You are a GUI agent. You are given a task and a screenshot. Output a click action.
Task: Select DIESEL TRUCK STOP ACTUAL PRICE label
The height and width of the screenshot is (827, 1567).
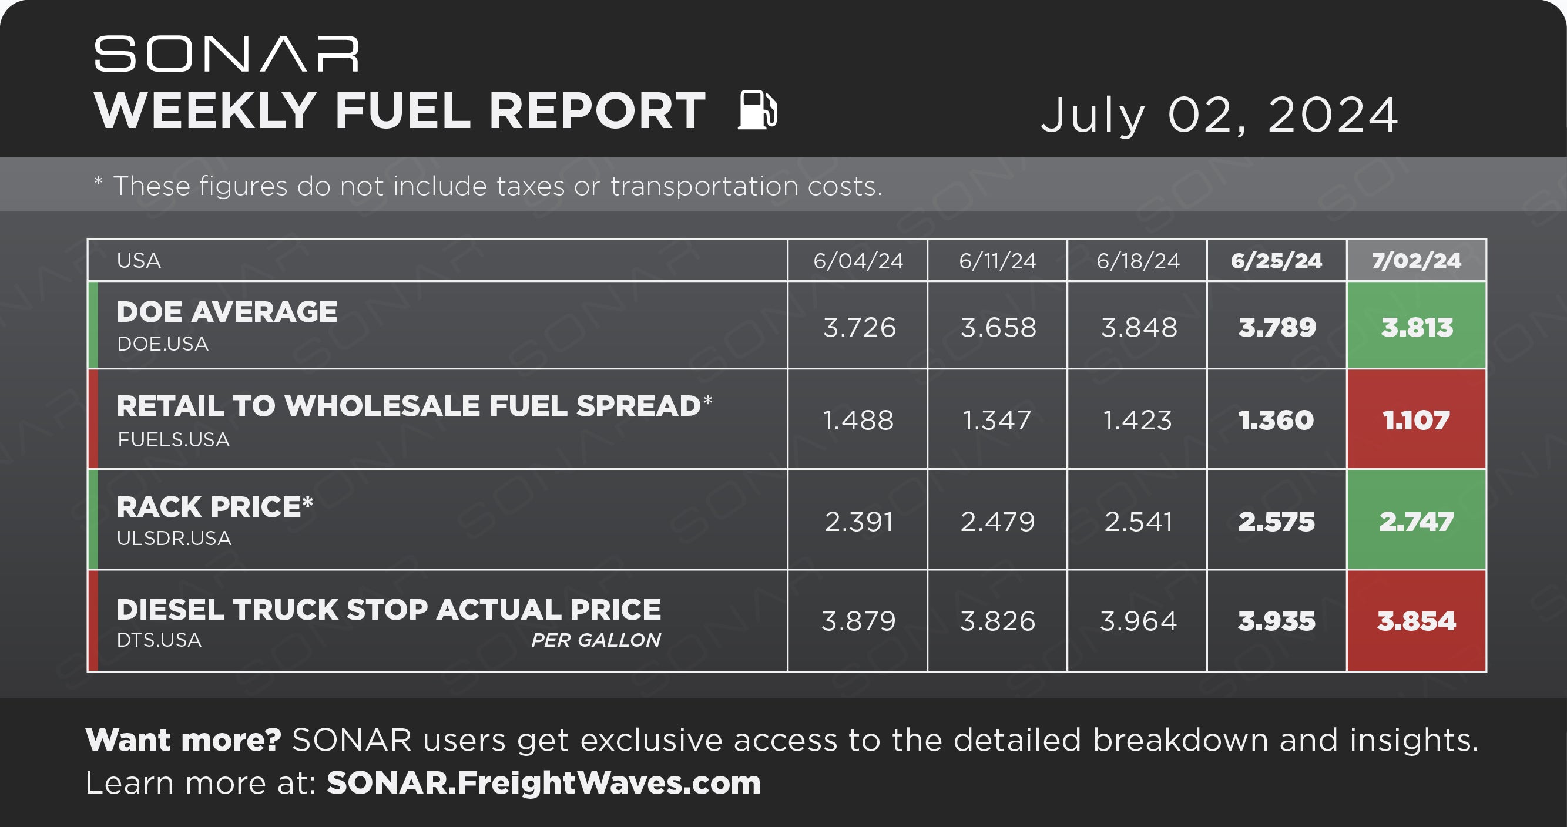(x=389, y=609)
